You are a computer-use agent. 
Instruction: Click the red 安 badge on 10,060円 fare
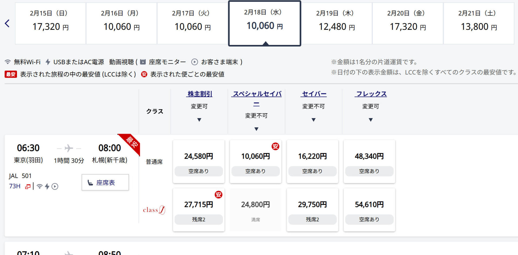(x=275, y=146)
